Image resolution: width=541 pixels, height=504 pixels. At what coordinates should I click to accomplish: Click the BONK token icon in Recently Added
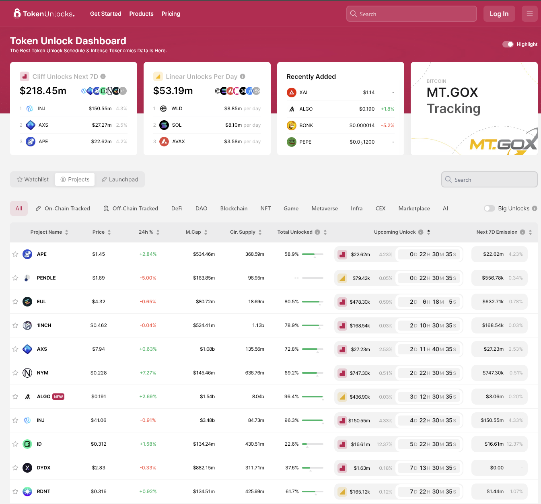pos(292,125)
